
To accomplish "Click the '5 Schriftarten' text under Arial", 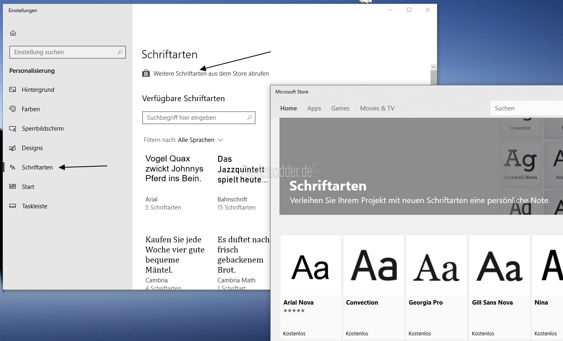I will [163, 208].
